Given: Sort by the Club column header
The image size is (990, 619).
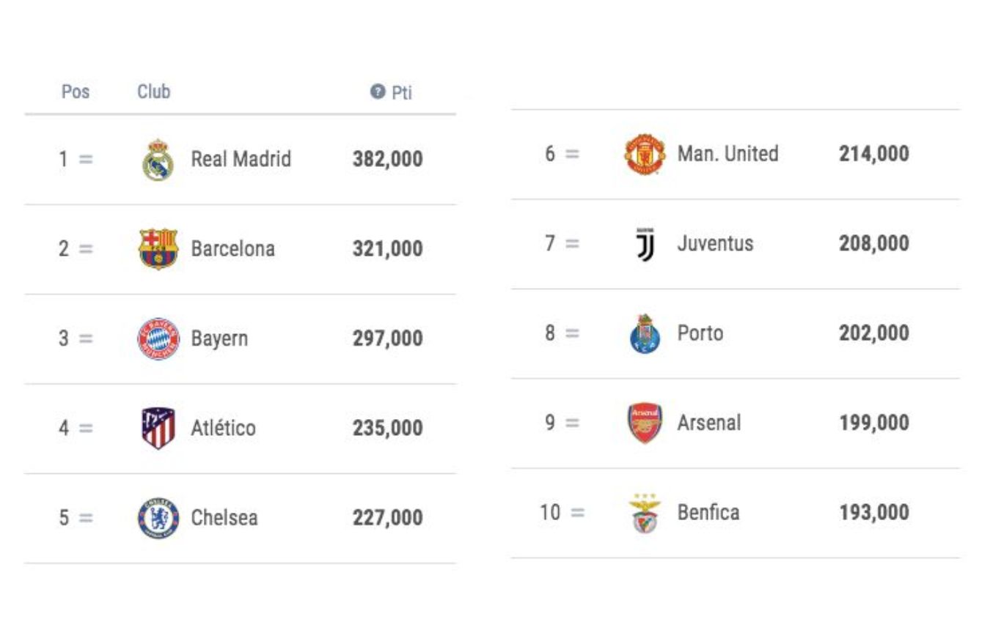Looking at the screenshot, I should [154, 92].
